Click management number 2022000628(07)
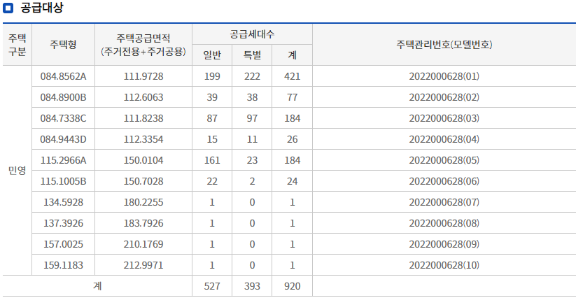This screenshot has width=576, height=298. (x=444, y=202)
